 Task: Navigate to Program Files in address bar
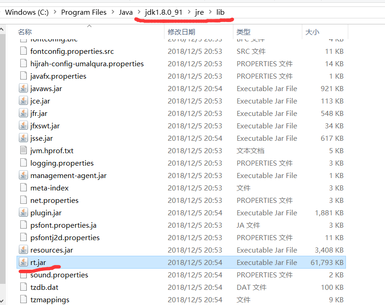[84, 12]
